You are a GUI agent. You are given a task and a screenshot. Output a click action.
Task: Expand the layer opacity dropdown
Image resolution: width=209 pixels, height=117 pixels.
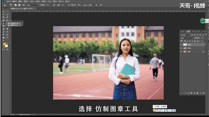[x=205, y=38]
